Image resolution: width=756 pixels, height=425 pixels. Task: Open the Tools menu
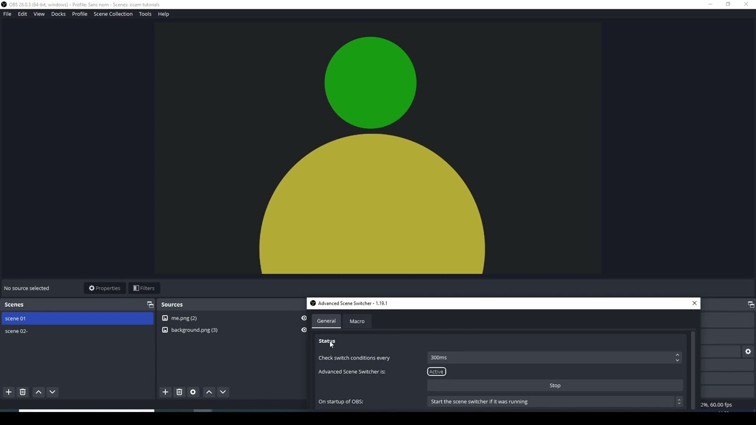coord(145,14)
